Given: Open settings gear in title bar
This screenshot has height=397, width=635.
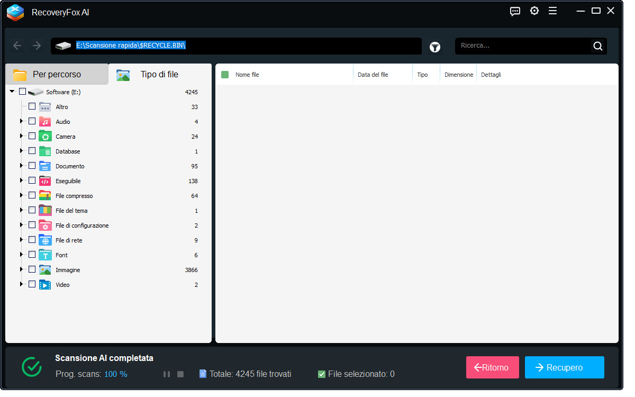Looking at the screenshot, I should [534, 11].
